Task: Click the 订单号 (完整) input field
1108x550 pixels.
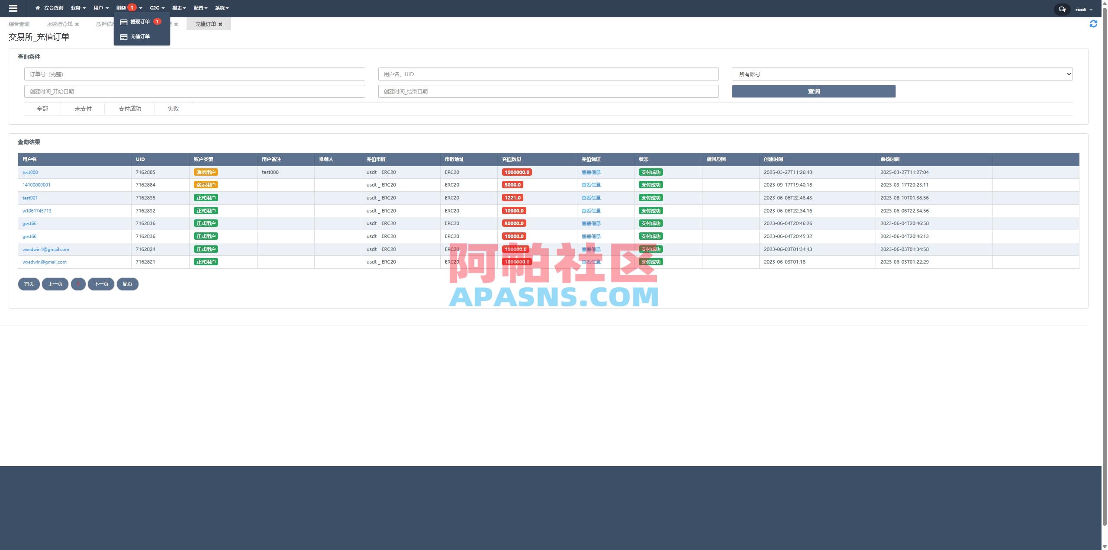Action: (x=195, y=74)
